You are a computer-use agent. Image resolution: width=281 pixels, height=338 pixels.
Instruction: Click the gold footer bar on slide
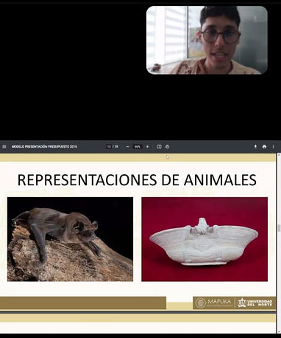83,303
